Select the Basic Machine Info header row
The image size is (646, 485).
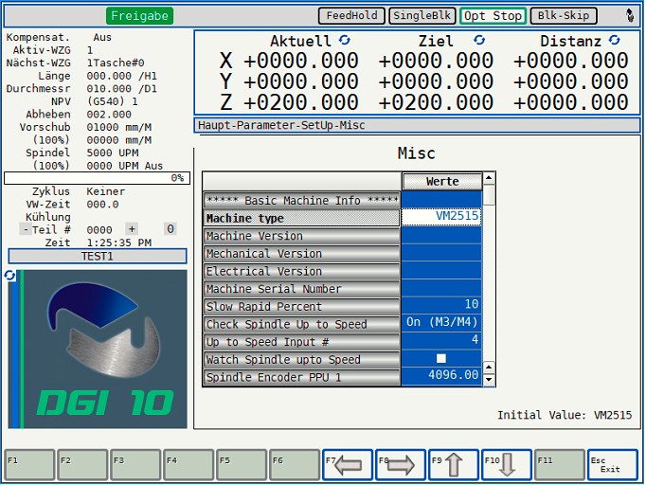tap(301, 200)
